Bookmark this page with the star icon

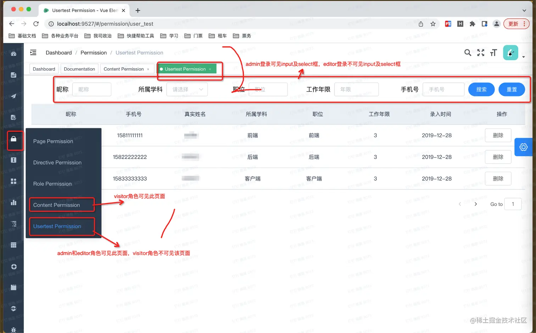pos(433,24)
